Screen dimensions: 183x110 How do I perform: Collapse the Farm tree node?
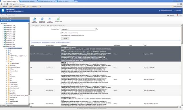1,23
